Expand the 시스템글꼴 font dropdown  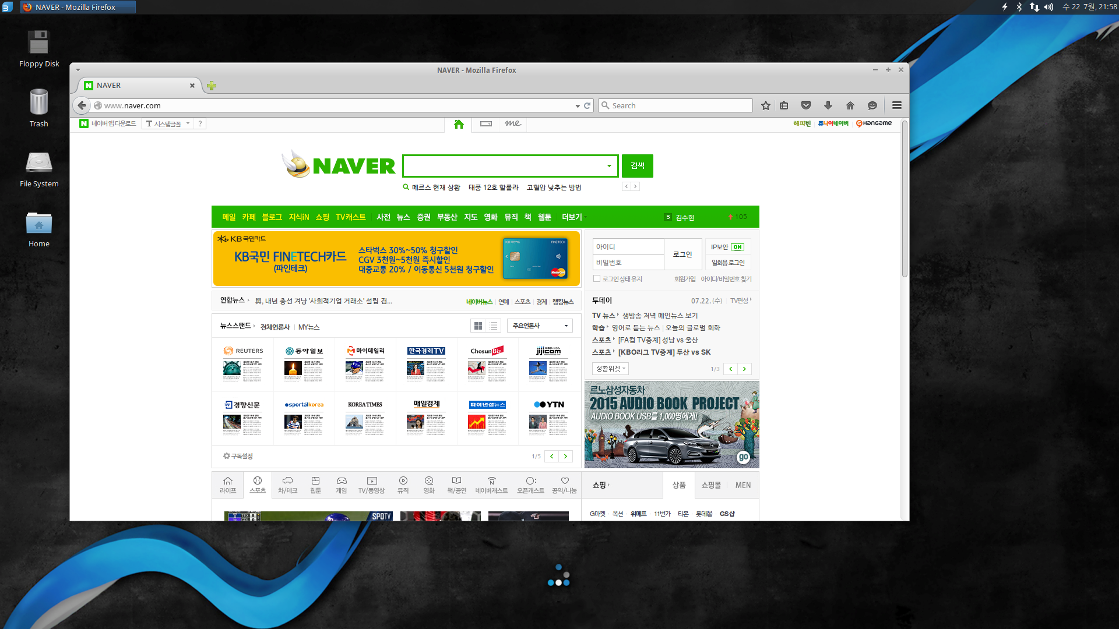point(188,123)
